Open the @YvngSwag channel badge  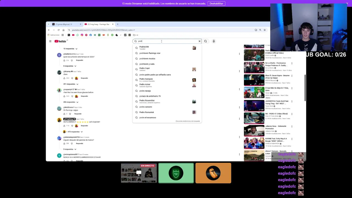tap(70, 119)
